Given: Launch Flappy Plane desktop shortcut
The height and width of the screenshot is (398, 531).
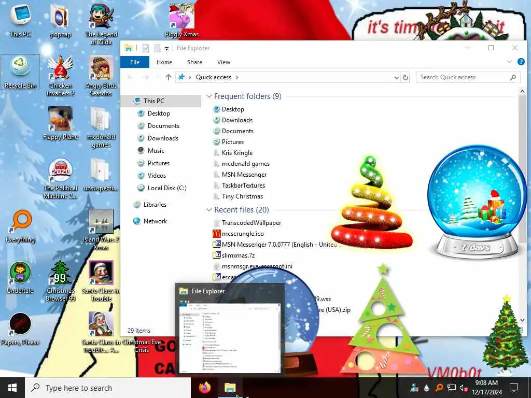Looking at the screenshot, I should 60,123.
